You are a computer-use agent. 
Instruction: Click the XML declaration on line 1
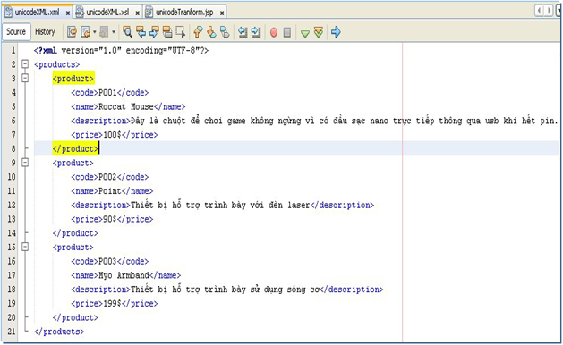click(x=121, y=51)
